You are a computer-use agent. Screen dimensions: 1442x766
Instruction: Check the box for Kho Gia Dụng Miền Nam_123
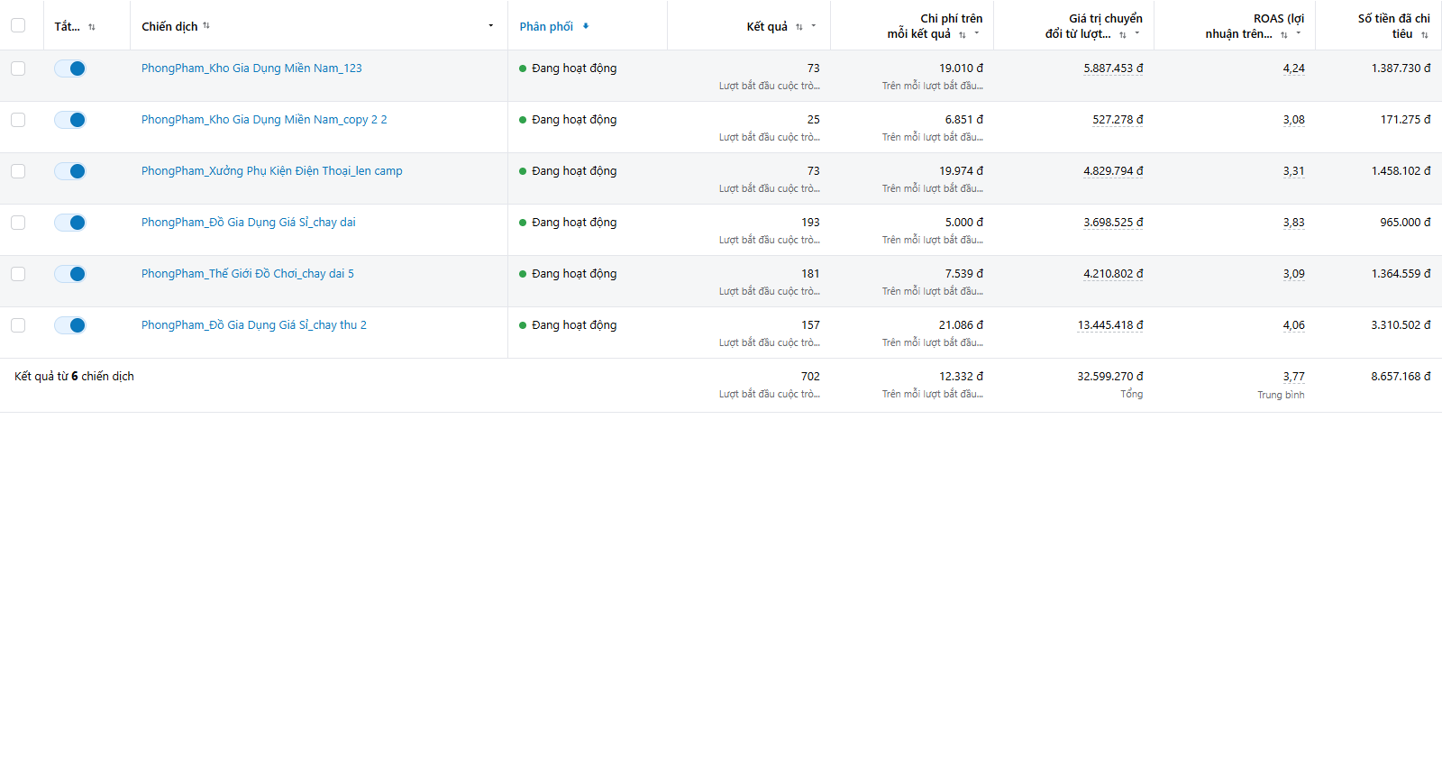(18, 68)
